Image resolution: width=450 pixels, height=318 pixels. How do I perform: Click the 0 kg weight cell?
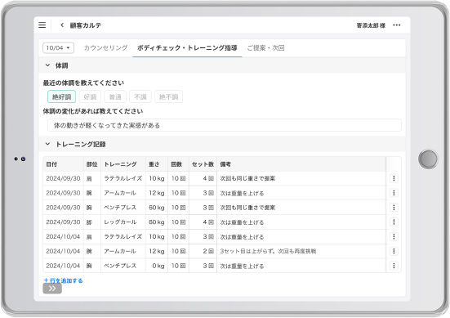click(157, 266)
